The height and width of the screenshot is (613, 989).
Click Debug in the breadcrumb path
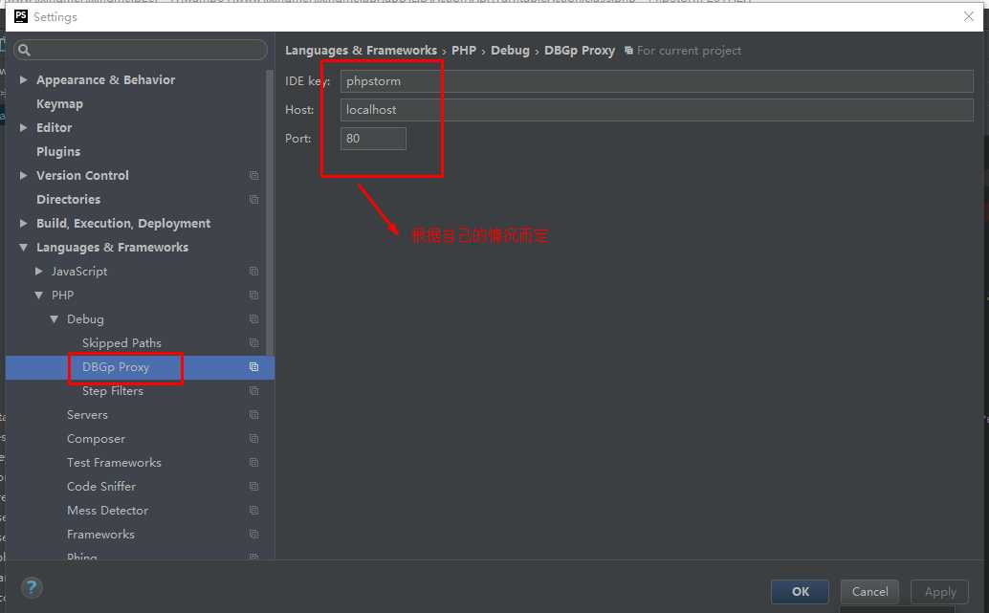coord(510,51)
